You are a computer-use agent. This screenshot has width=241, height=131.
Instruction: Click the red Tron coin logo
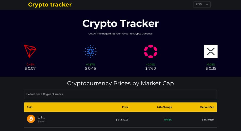click(30, 51)
